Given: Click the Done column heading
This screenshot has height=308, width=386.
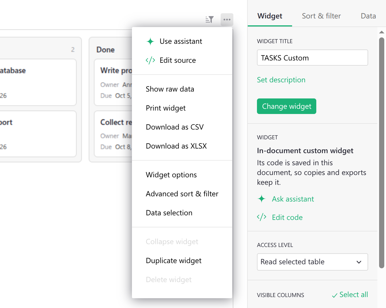Looking at the screenshot, I should click(x=105, y=50).
